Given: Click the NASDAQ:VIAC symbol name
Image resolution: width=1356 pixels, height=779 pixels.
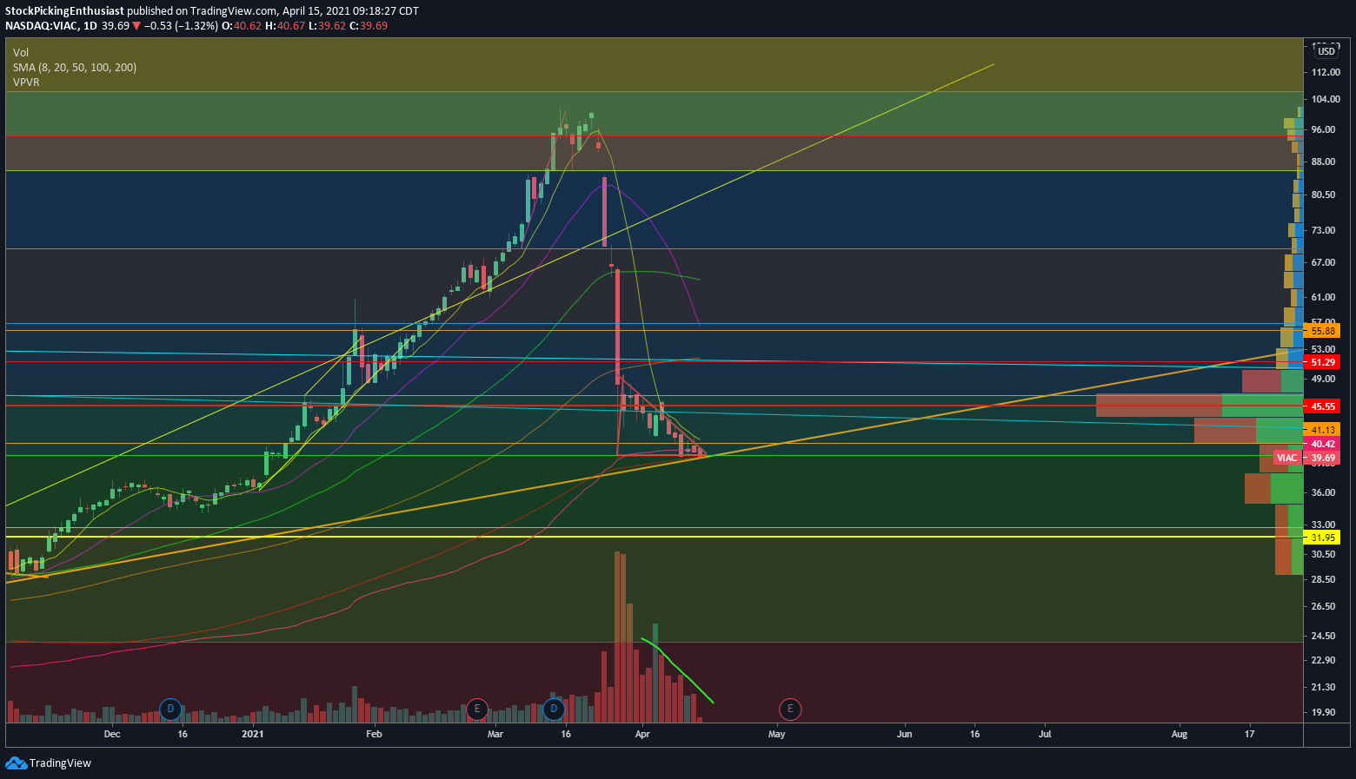Looking at the screenshot, I should [x=40, y=25].
